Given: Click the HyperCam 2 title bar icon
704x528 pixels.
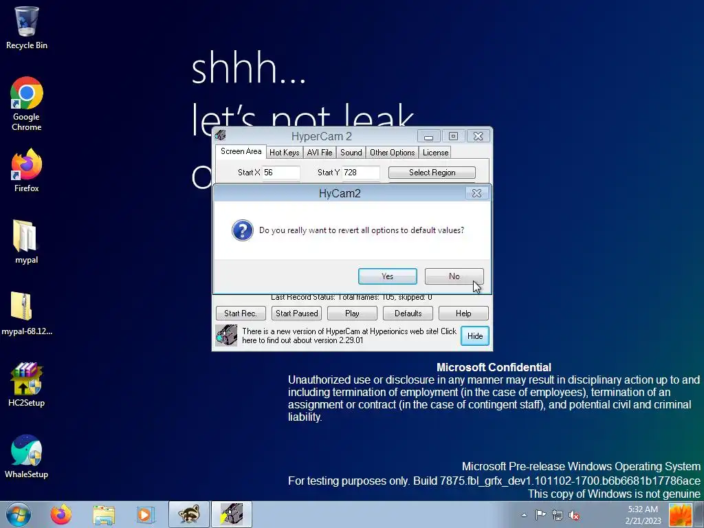Looking at the screenshot, I should point(220,135).
